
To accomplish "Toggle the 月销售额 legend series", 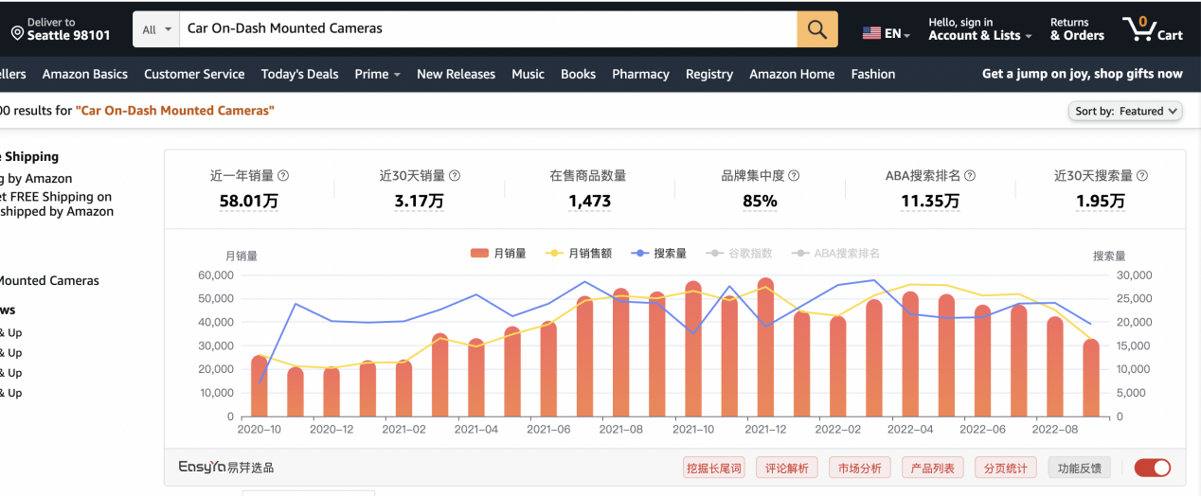I will click(x=577, y=254).
